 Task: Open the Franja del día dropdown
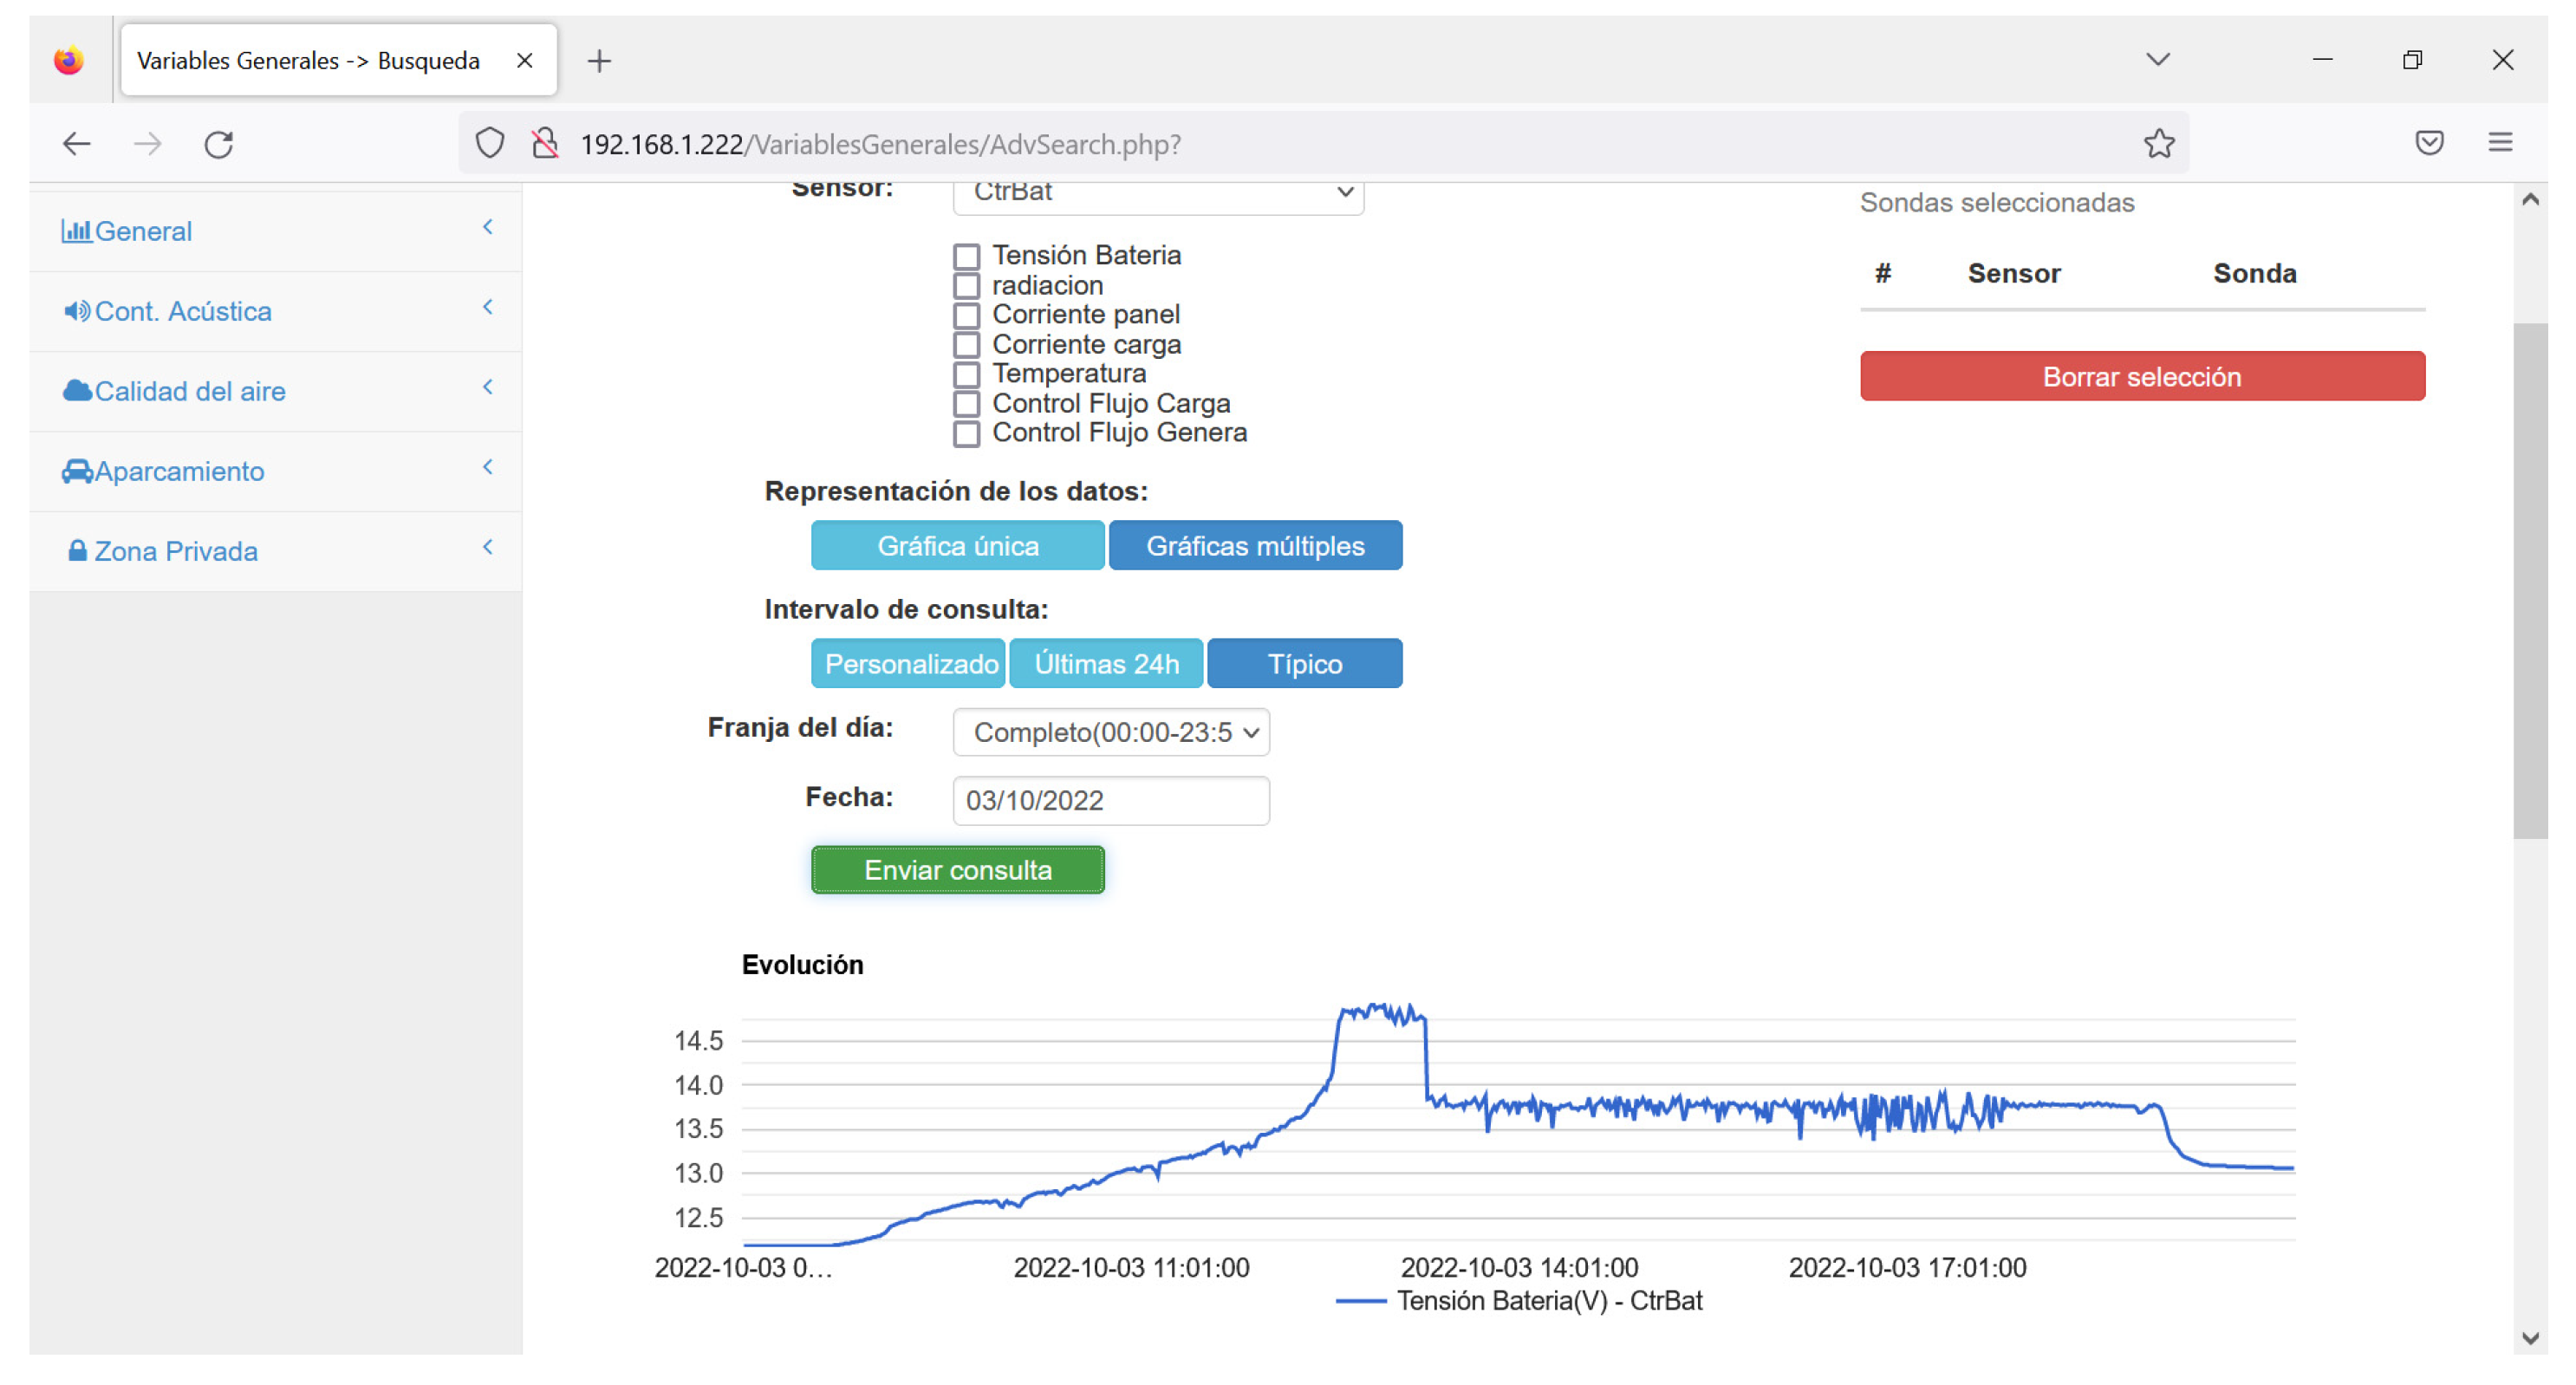[1111, 733]
